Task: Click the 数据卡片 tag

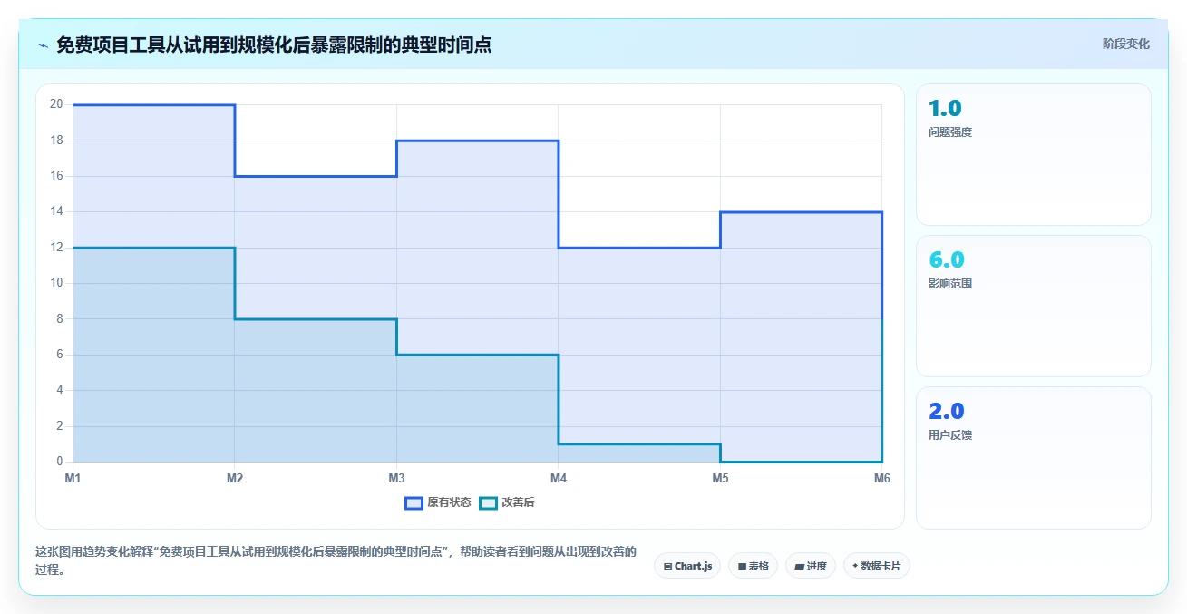Action: [877, 566]
